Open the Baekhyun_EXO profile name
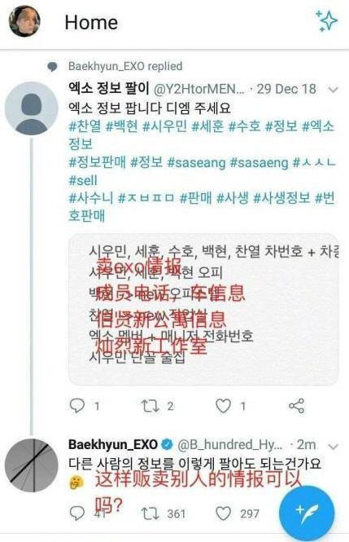The width and height of the screenshot is (349, 542). [113, 444]
